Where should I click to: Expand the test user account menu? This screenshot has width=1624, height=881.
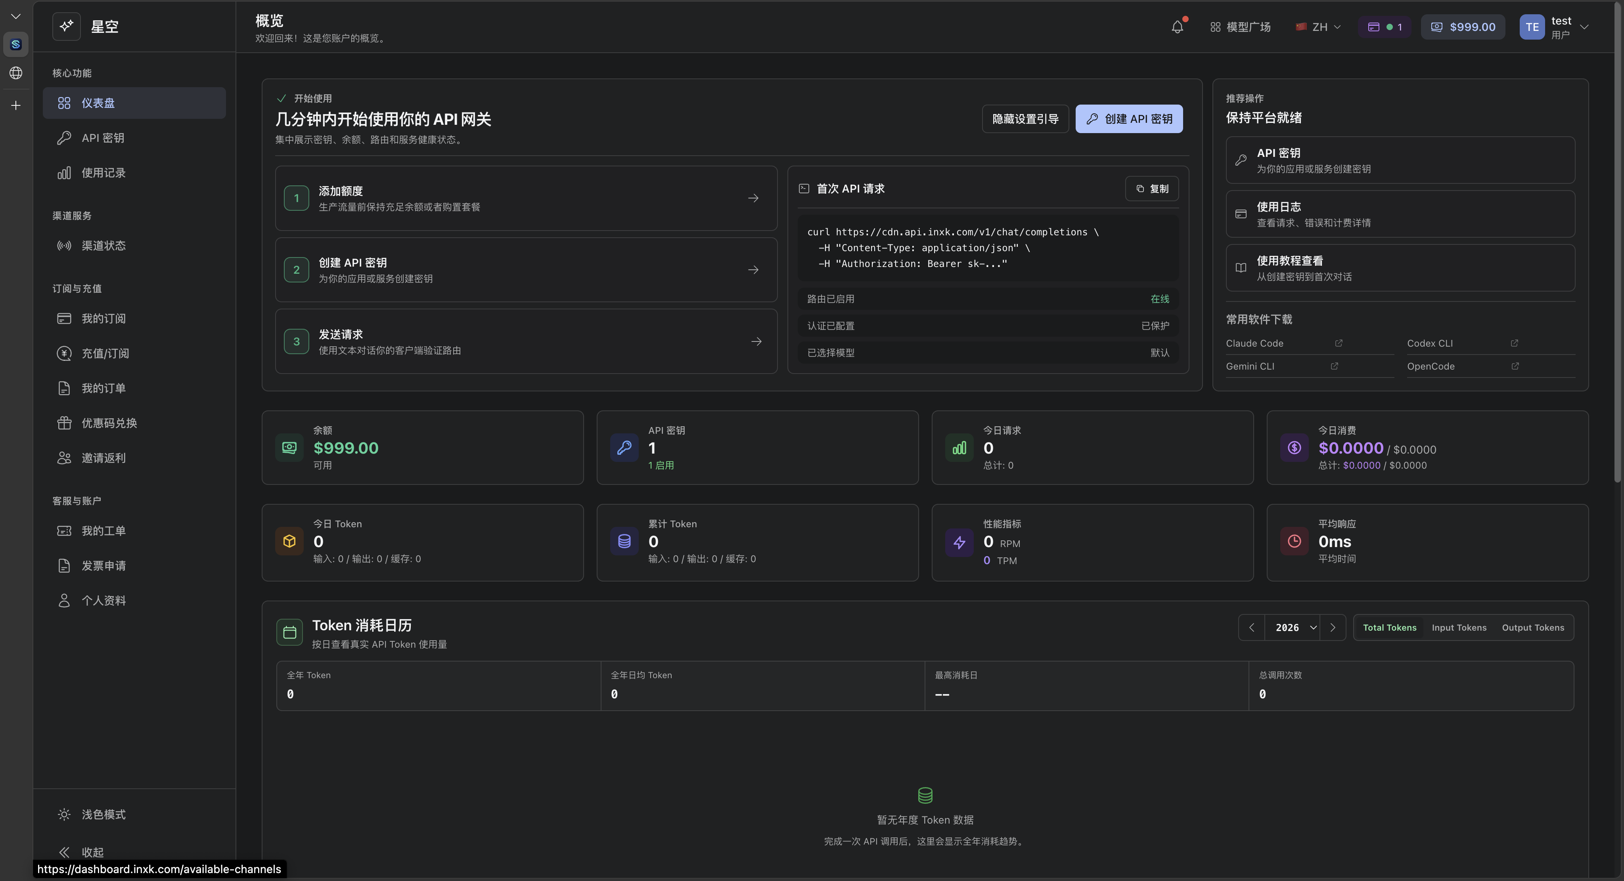pos(1584,27)
